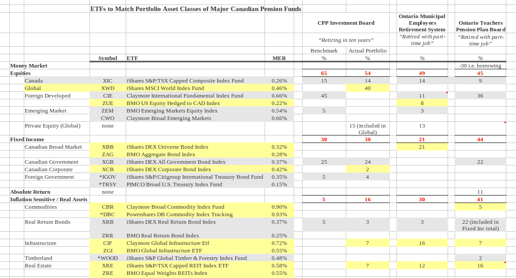This screenshot has width=516, height=278.
Task: Select 'Inflation Sensitive / Real Assets' section label
Action: 49,199
